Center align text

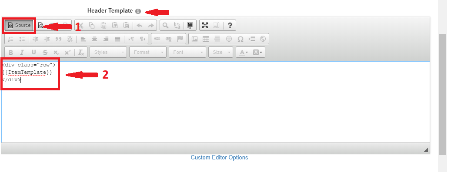[x=95, y=39]
